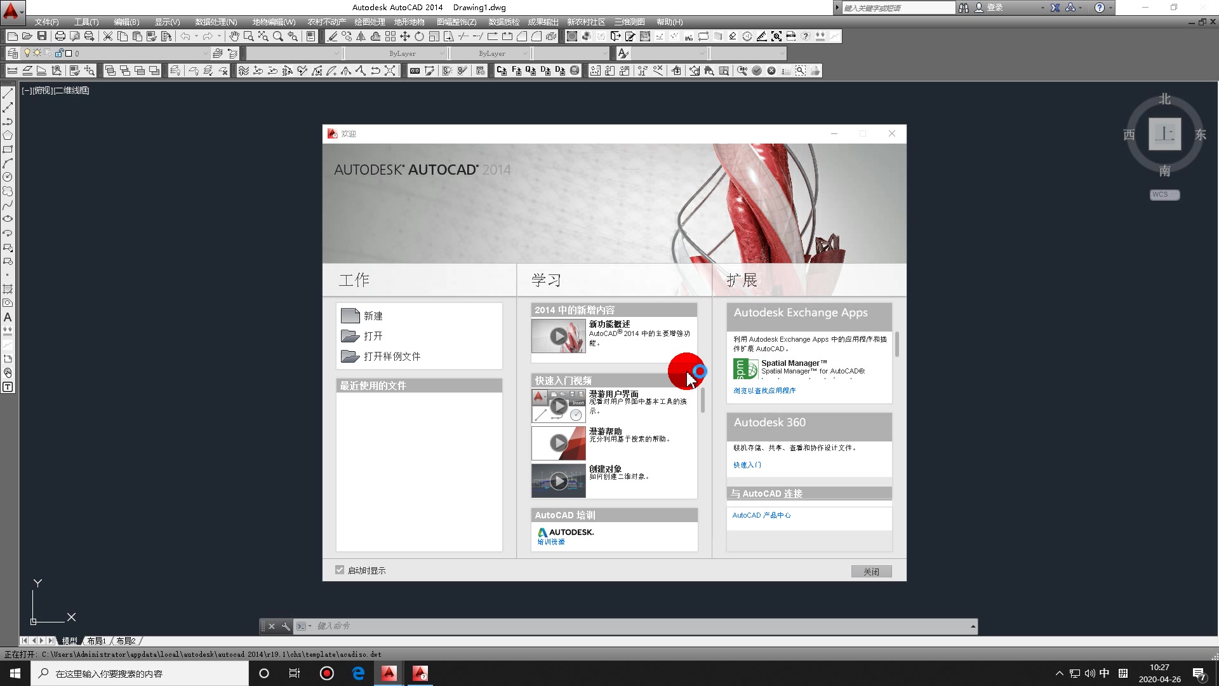Click the ABC spell check icon
1219x686 pixels.
click(x=742, y=71)
